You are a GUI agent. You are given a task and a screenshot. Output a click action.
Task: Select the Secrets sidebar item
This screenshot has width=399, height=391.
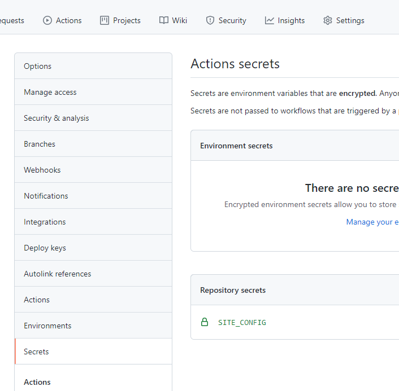pyautogui.click(x=93, y=352)
